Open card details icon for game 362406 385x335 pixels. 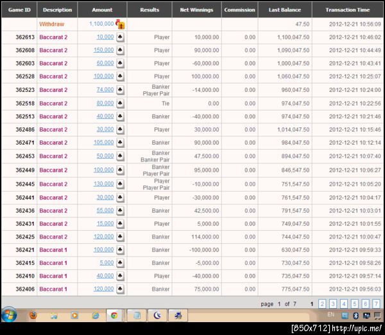[x=120, y=289]
